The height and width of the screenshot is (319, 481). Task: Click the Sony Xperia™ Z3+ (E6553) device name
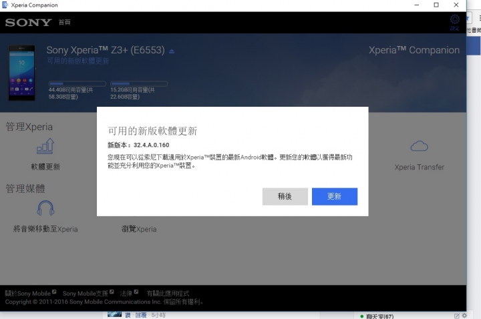(106, 50)
